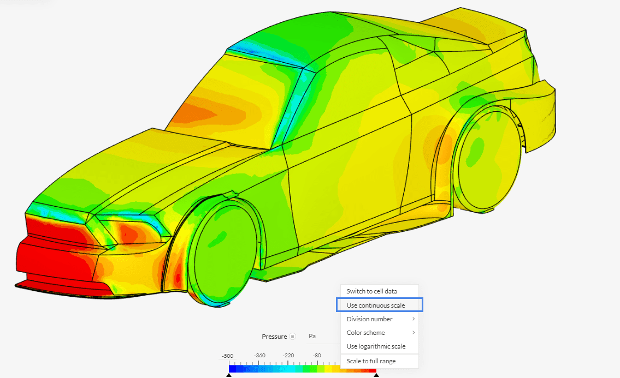The image size is (620, 378).
Task: Click the -500 minimum value field
Action: (227, 356)
